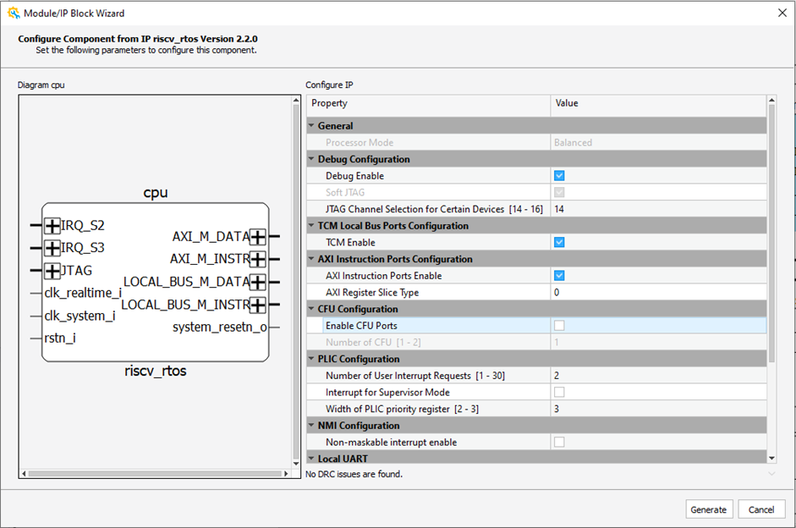Select Interrupt for Supervisor Mode label
Screen dimensions: 796x528
[387, 392]
